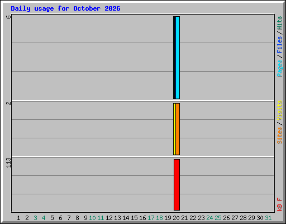
Task: Click the "Daily usage for October 2026" title
Action: click(x=65, y=8)
